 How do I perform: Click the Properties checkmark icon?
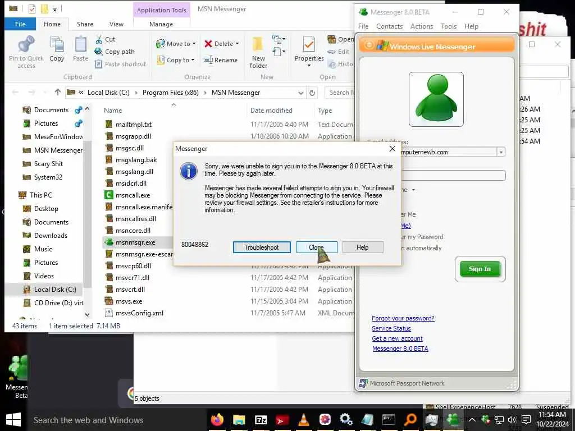pyautogui.click(x=309, y=44)
